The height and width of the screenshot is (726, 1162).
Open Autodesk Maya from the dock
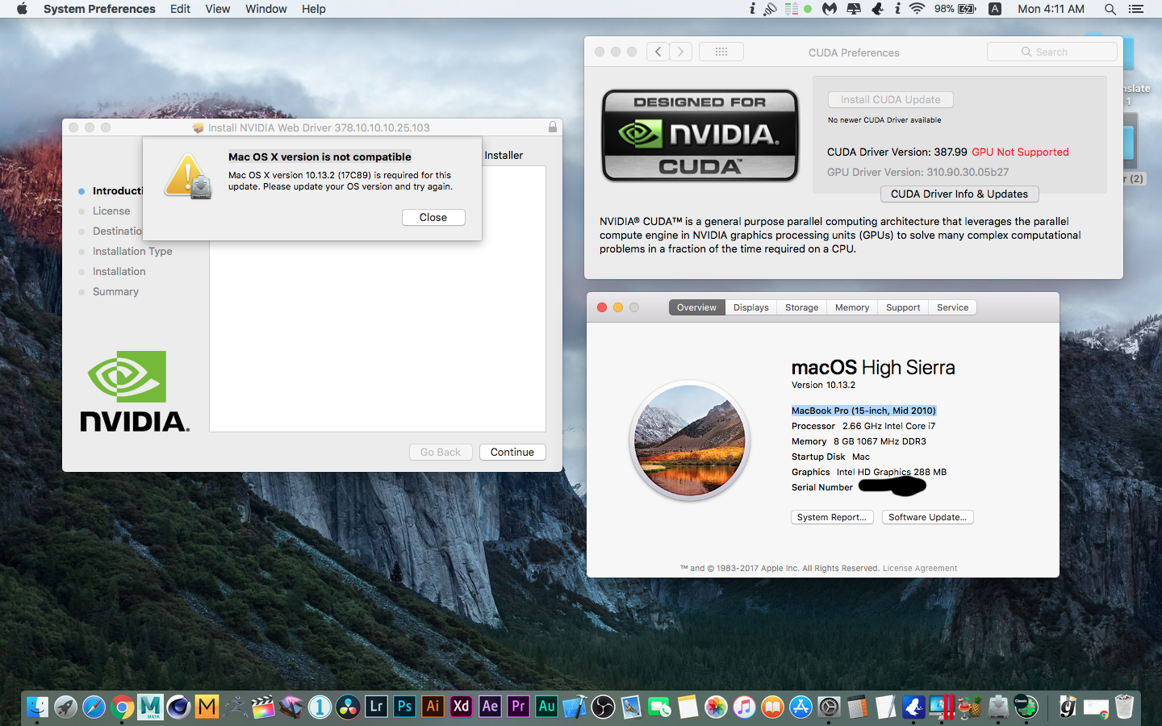click(150, 707)
